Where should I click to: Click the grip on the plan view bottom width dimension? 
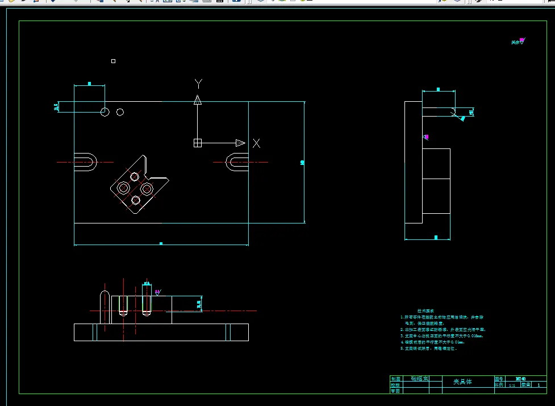(x=161, y=244)
